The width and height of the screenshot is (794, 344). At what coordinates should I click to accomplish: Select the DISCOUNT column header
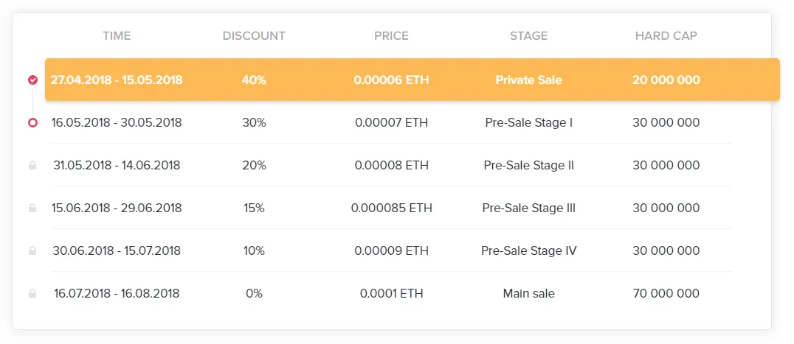pyautogui.click(x=254, y=36)
